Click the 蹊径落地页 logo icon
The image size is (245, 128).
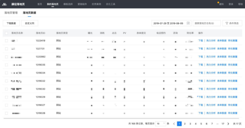click(x=5, y=4)
